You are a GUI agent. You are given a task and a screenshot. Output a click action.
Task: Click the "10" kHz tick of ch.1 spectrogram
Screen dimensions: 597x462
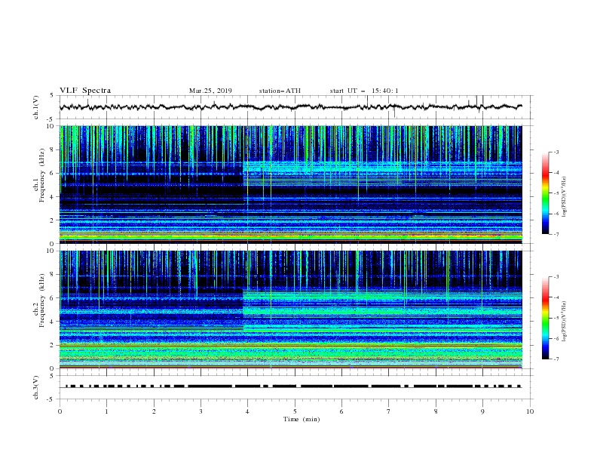(52, 126)
